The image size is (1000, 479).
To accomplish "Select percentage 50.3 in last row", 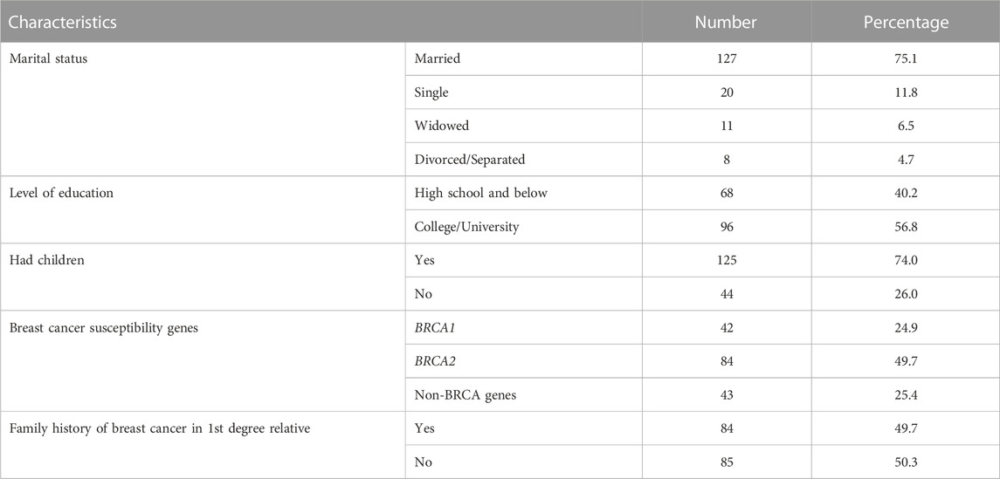I will [x=906, y=462].
